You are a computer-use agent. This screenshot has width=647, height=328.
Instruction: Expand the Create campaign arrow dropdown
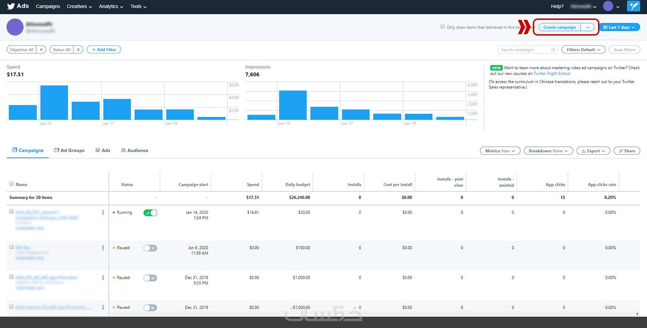pos(587,27)
